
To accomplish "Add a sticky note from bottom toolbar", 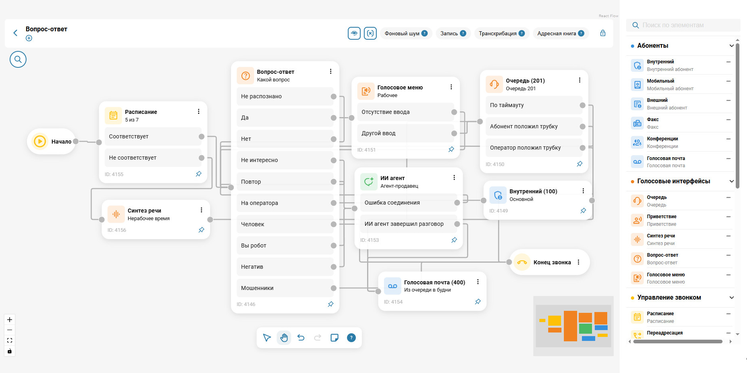I will tap(334, 338).
